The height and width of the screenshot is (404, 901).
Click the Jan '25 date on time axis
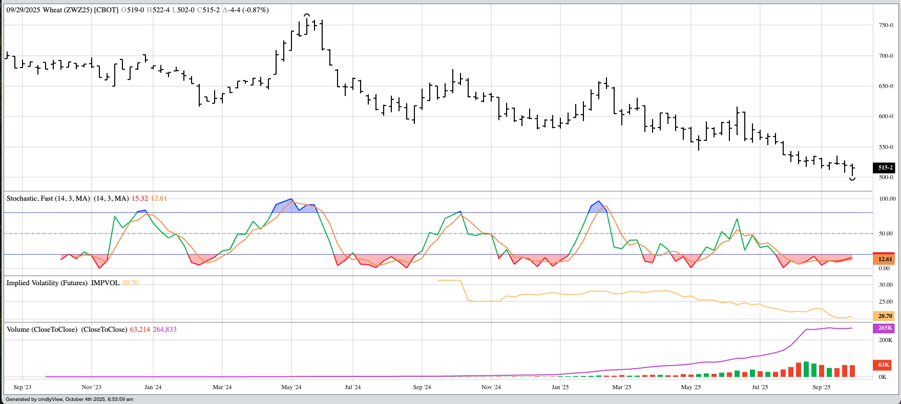click(560, 388)
